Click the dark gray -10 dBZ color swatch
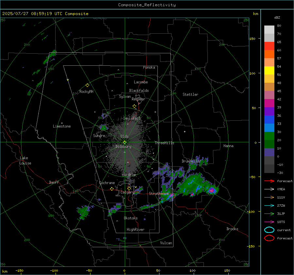The image size is (294, 275). pos(269,168)
